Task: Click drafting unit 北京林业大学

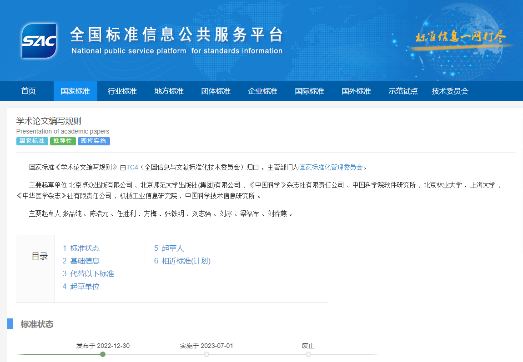Action: coord(443,185)
